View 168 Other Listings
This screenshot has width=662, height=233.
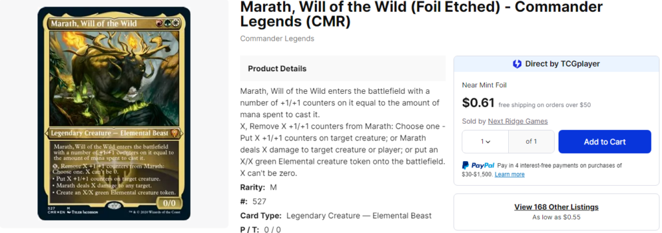click(x=556, y=207)
